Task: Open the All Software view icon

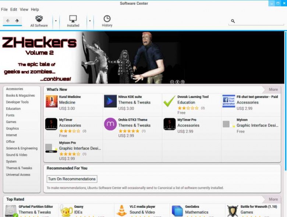Action: pyautogui.click(x=39, y=18)
